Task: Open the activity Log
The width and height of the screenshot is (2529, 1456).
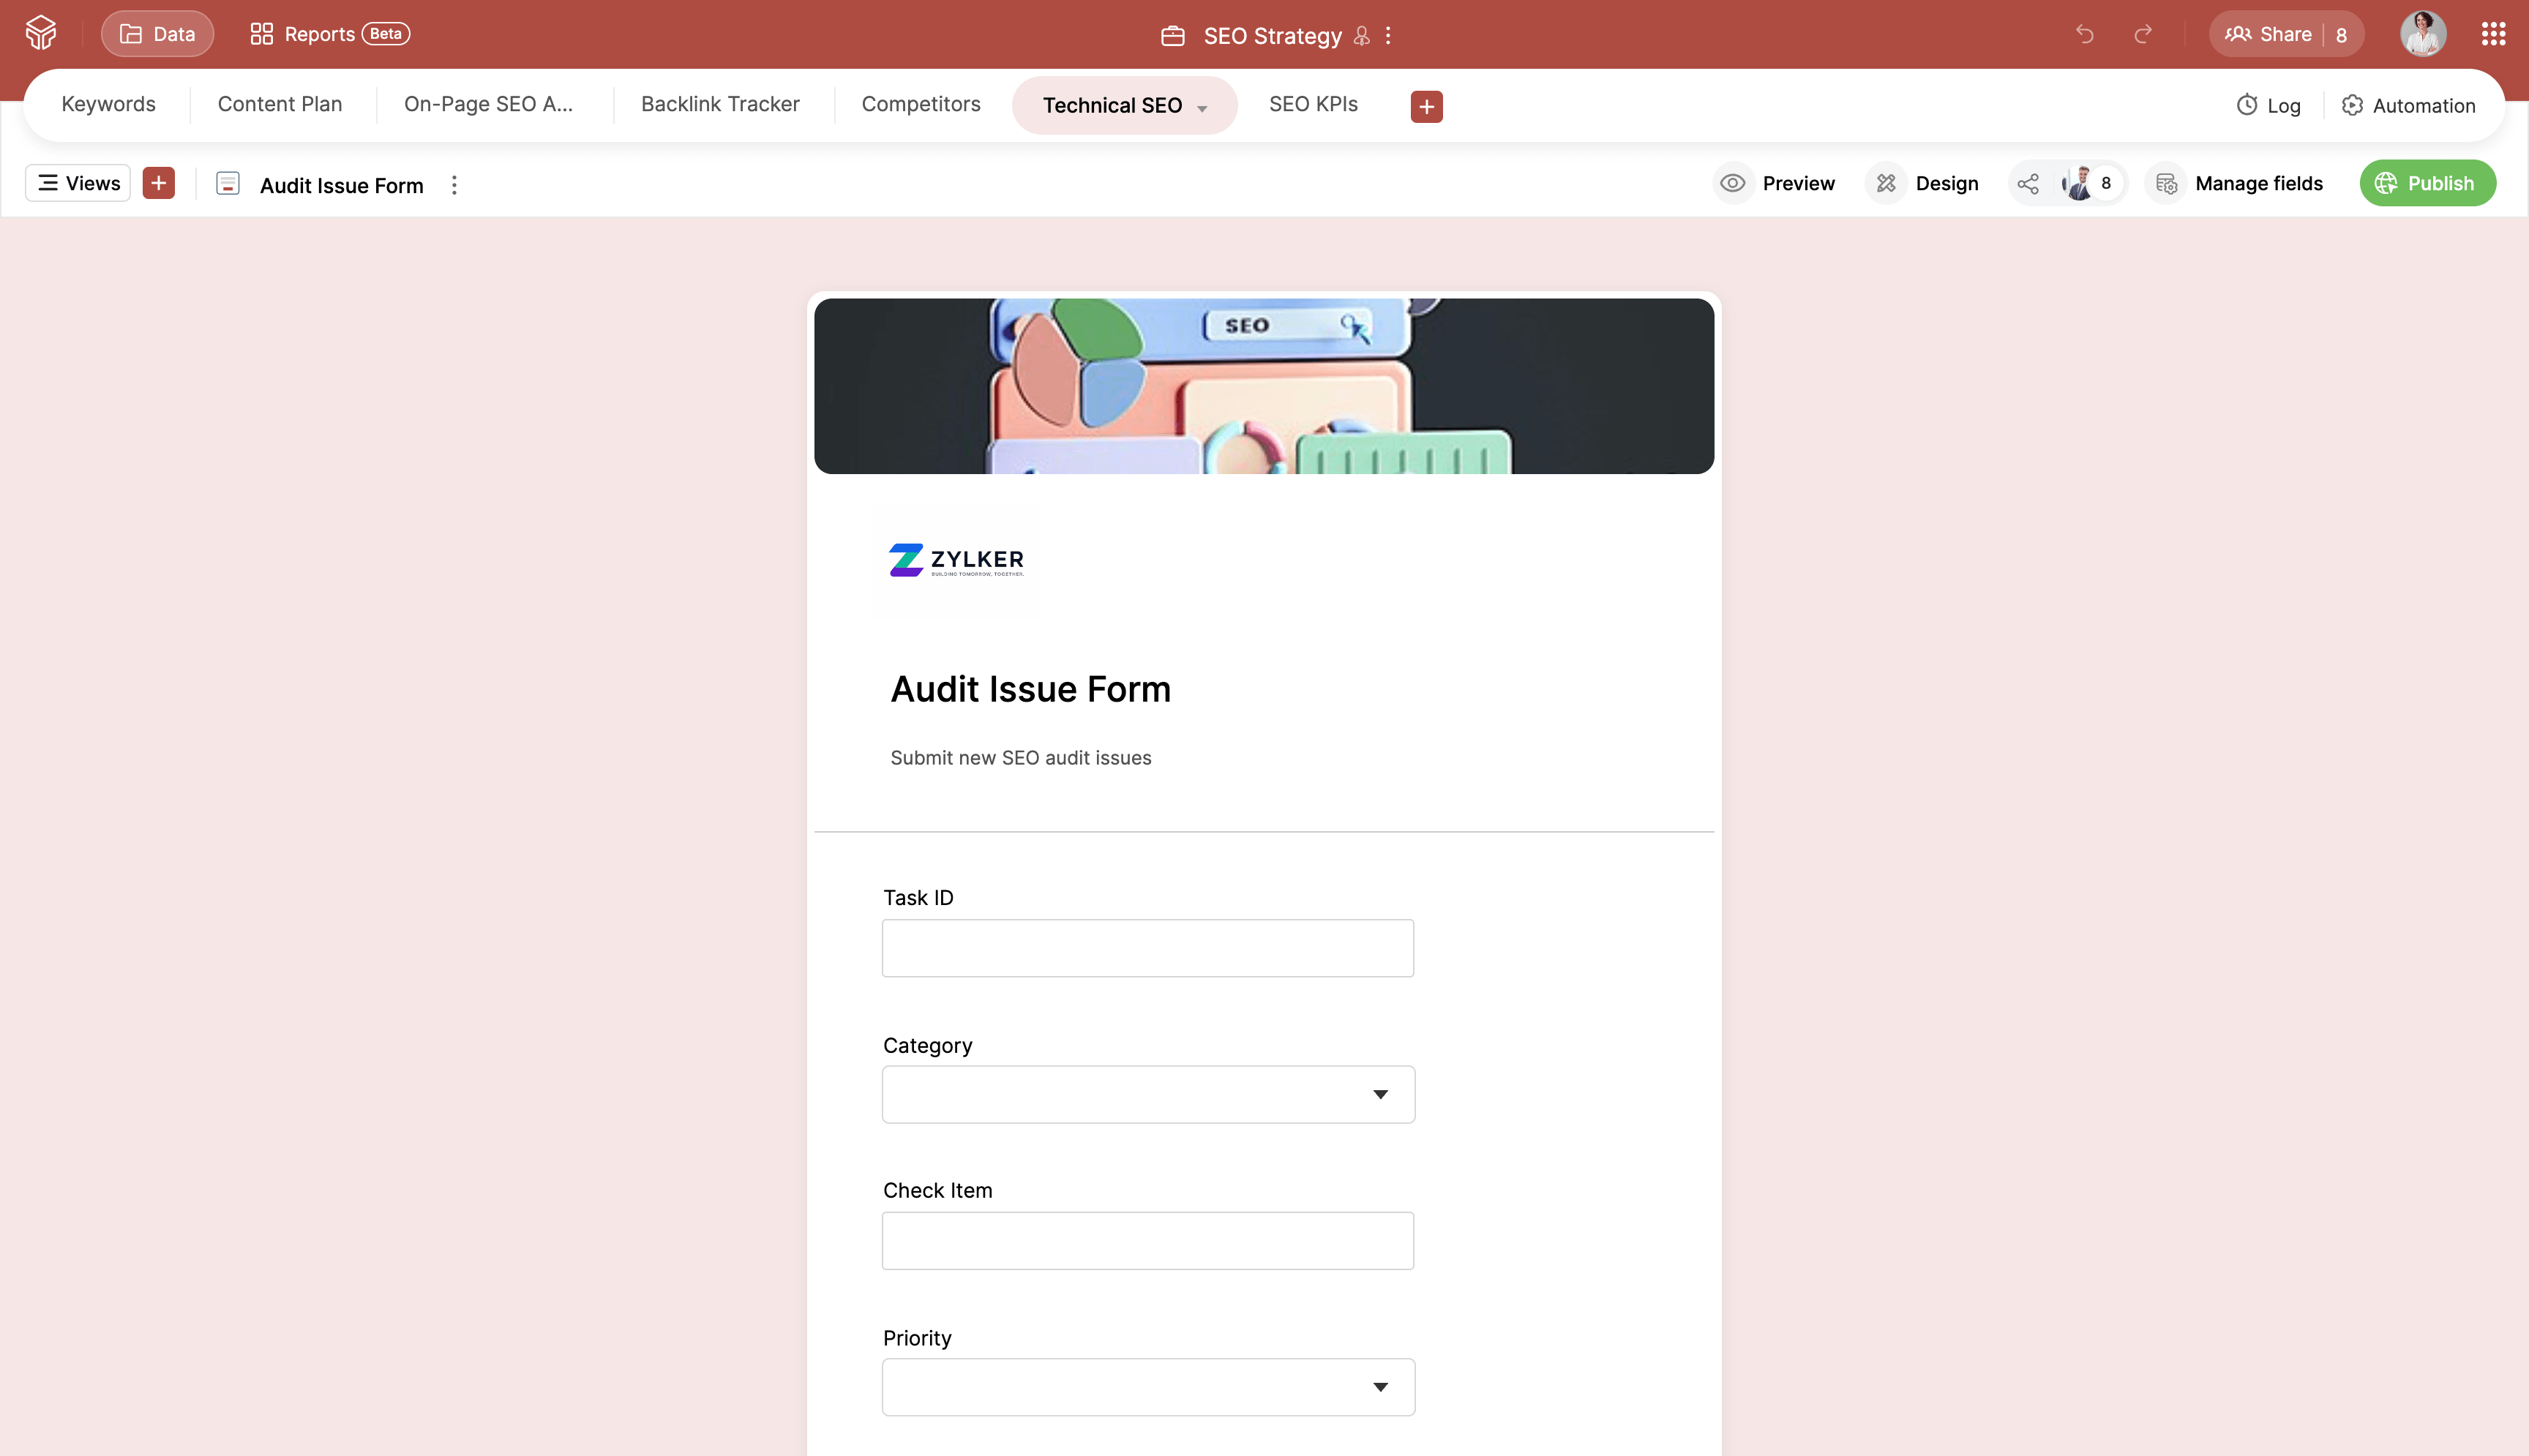Action: pos(2268,105)
